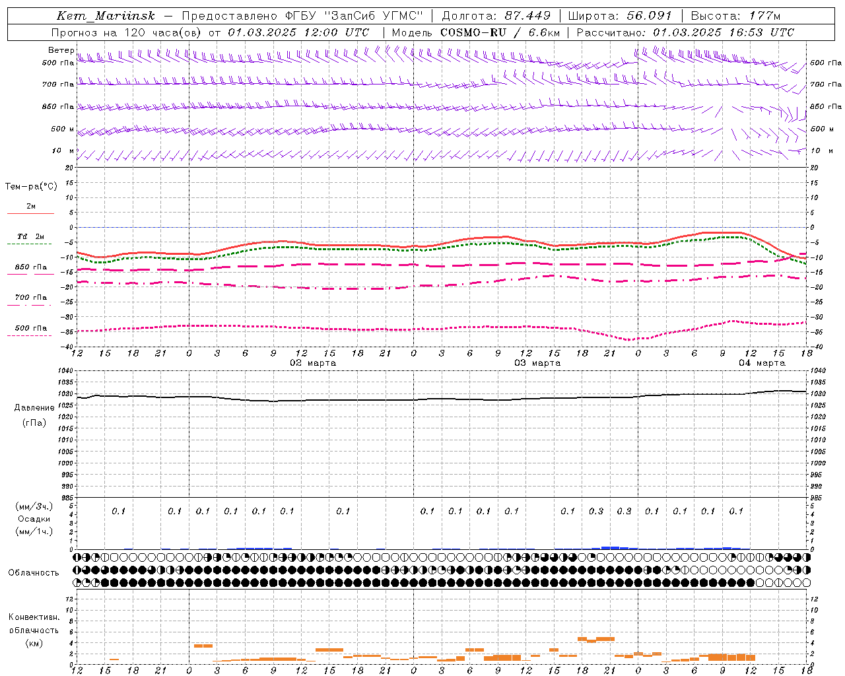Click the Осадки precipitation panel label
The width and height of the screenshot is (845, 676).
[34, 519]
